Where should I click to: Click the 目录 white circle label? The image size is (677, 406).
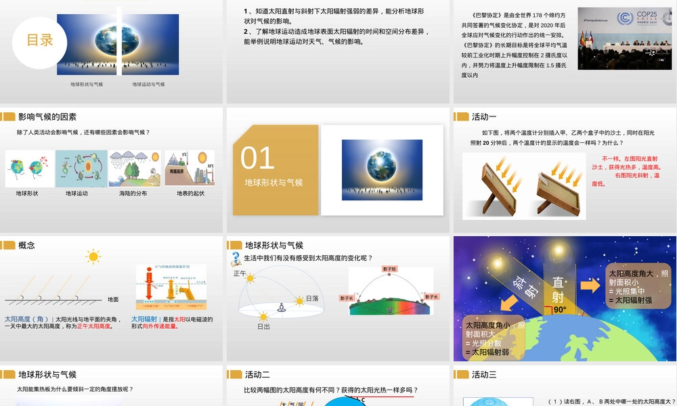click(40, 42)
